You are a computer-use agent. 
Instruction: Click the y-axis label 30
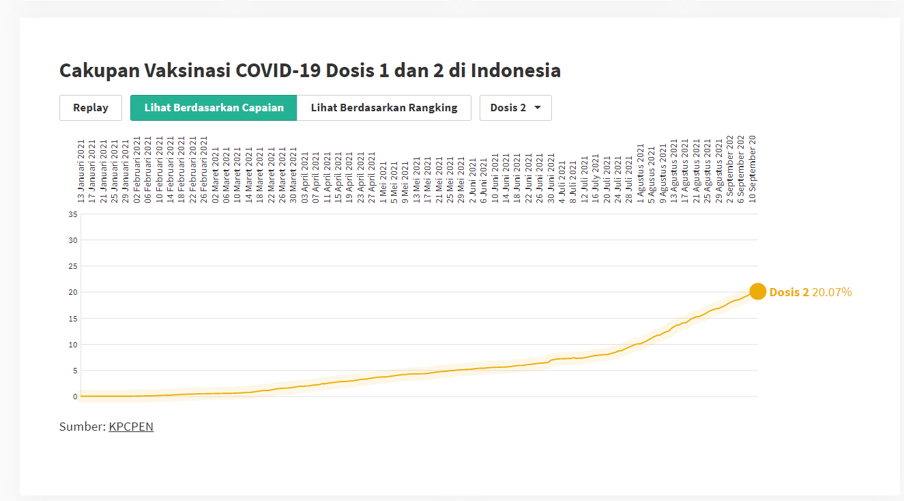(74, 240)
